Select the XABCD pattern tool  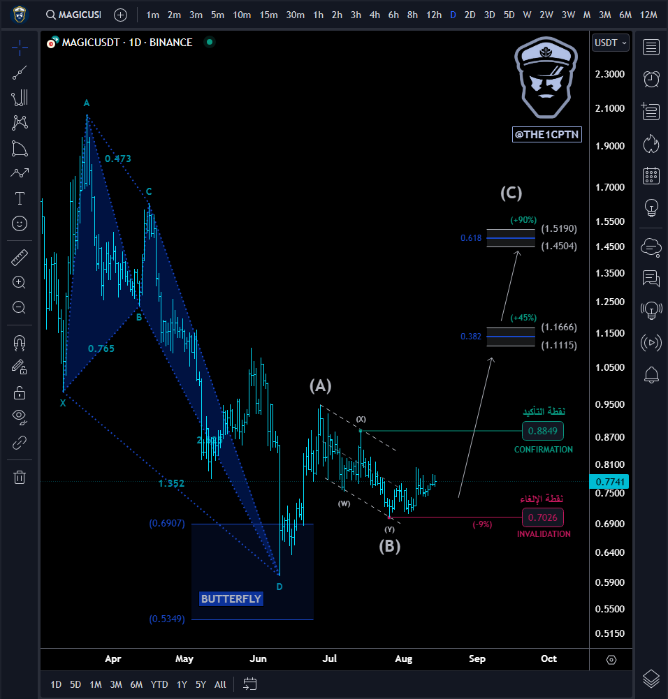point(20,123)
